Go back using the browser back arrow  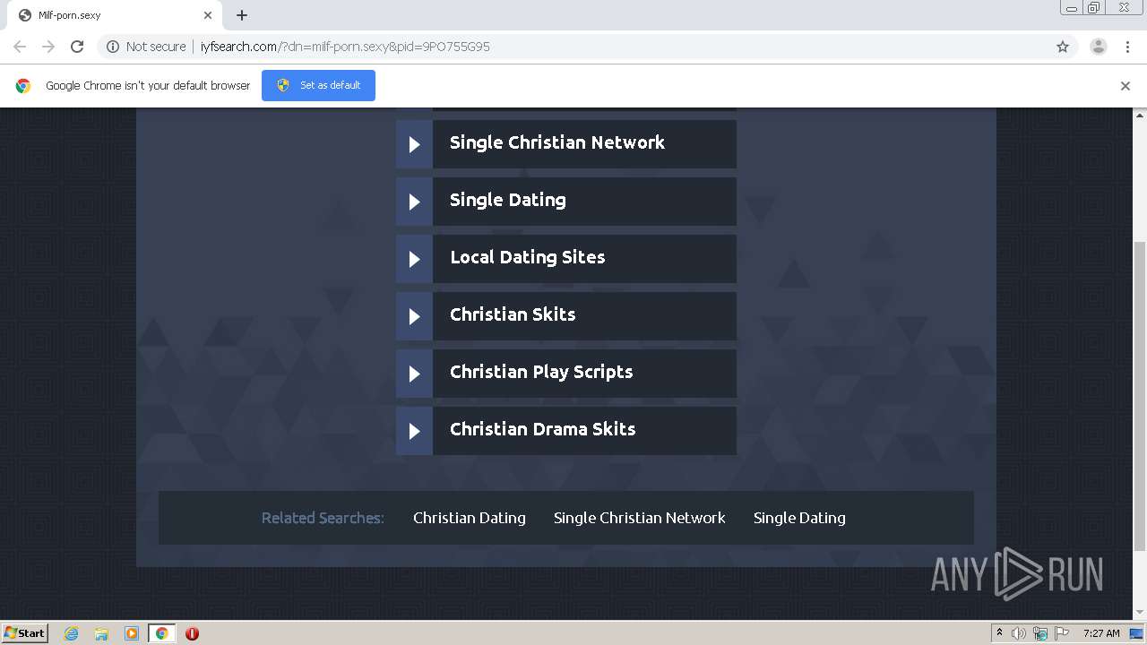[20, 47]
